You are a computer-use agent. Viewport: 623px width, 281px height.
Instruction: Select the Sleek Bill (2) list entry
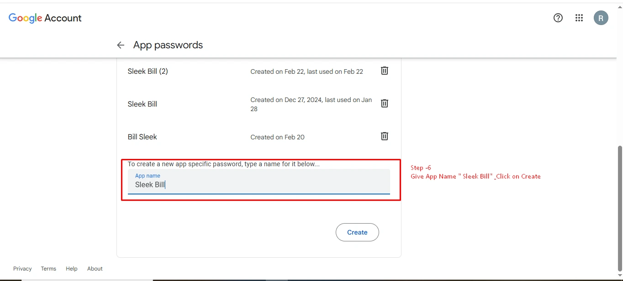(x=148, y=72)
